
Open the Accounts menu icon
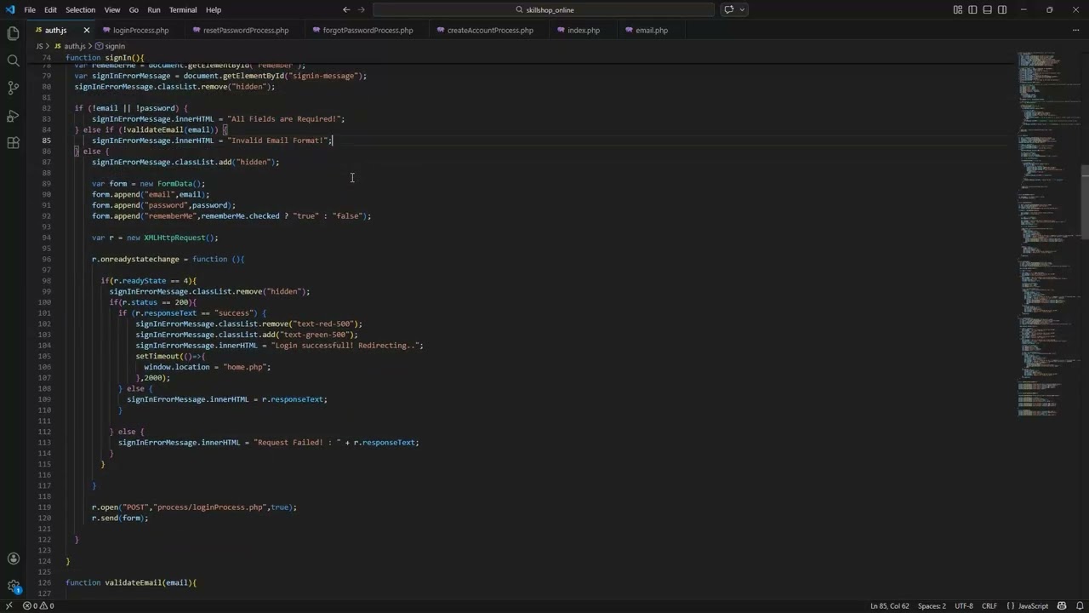point(13,559)
